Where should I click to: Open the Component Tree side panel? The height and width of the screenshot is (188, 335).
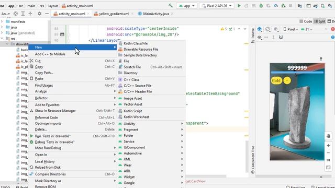pos(253,160)
